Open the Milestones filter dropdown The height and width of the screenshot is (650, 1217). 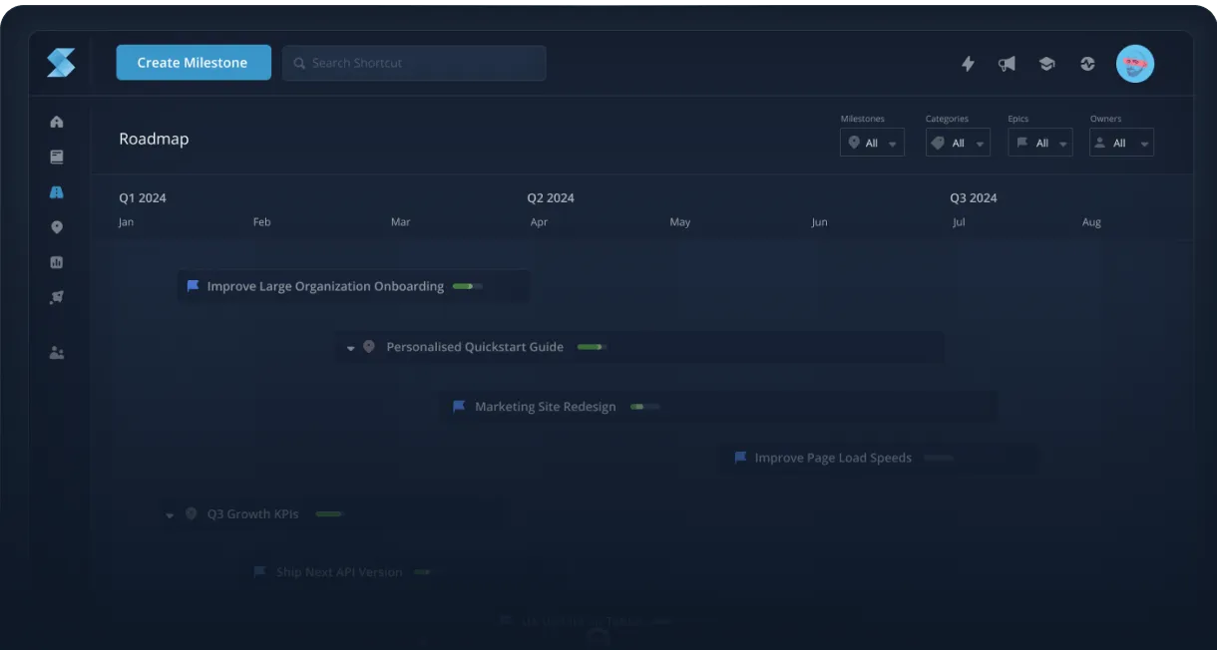(x=872, y=142)
